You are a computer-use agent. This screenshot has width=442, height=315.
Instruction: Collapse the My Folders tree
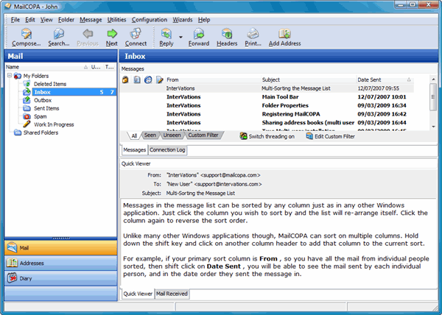click(x=9, y=76)
